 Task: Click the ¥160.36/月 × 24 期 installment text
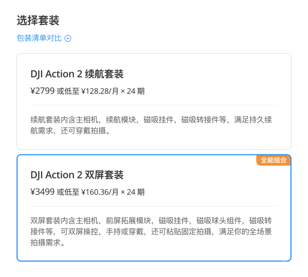113,192
